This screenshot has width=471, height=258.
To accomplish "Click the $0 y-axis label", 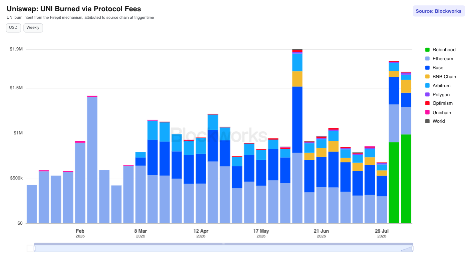I will pyautogui.click(x=20, y=223).
